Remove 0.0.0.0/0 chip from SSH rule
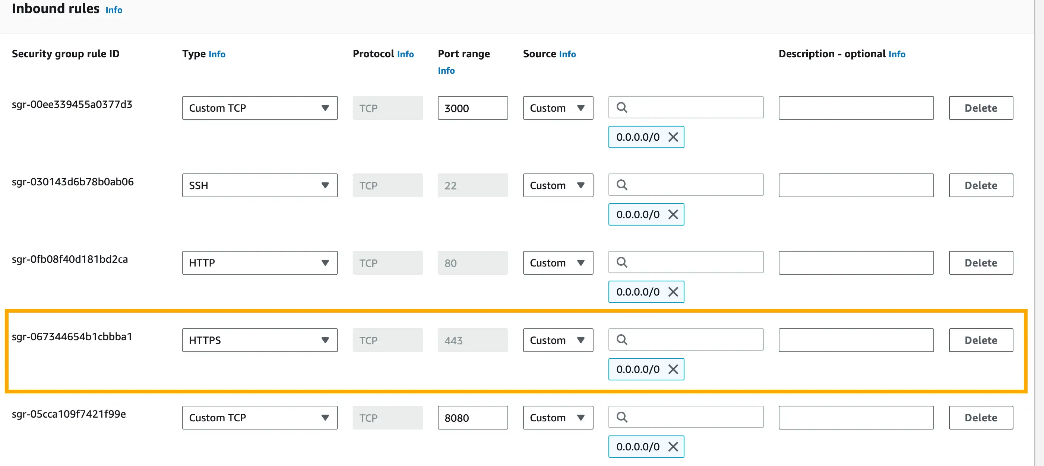 673,214
